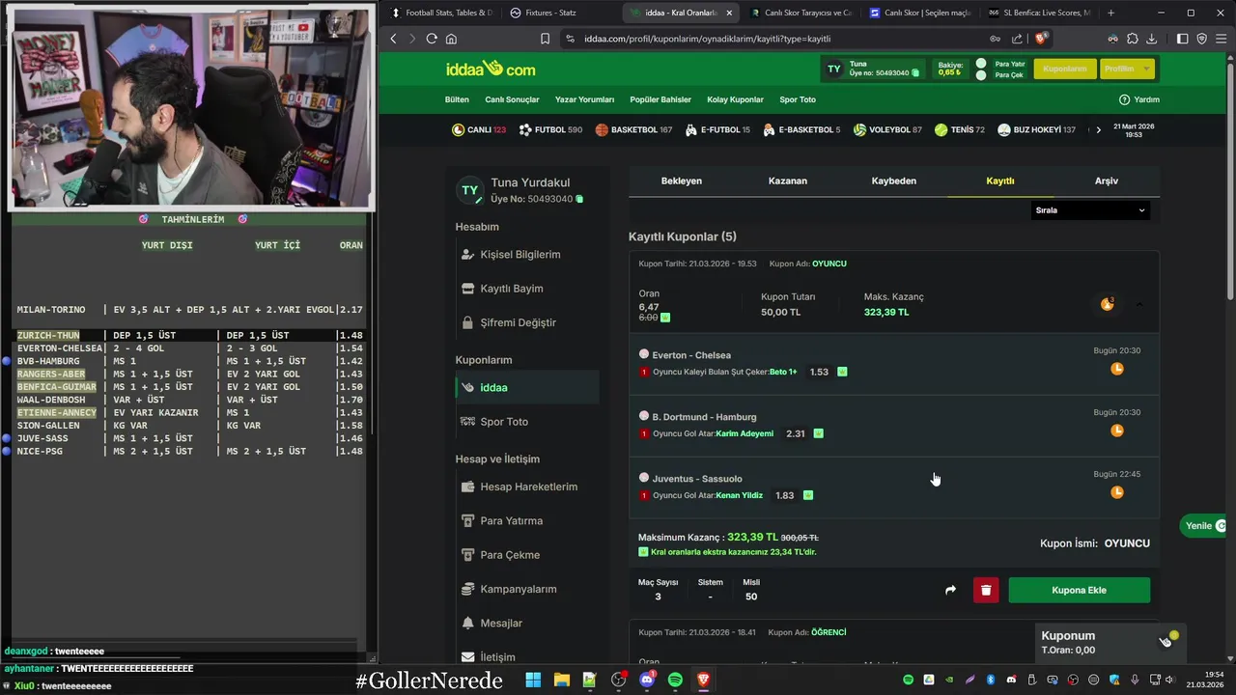1236x695 pixels.
Task: Click the Yenile refresh button
Action: (x=1204, y=526)
